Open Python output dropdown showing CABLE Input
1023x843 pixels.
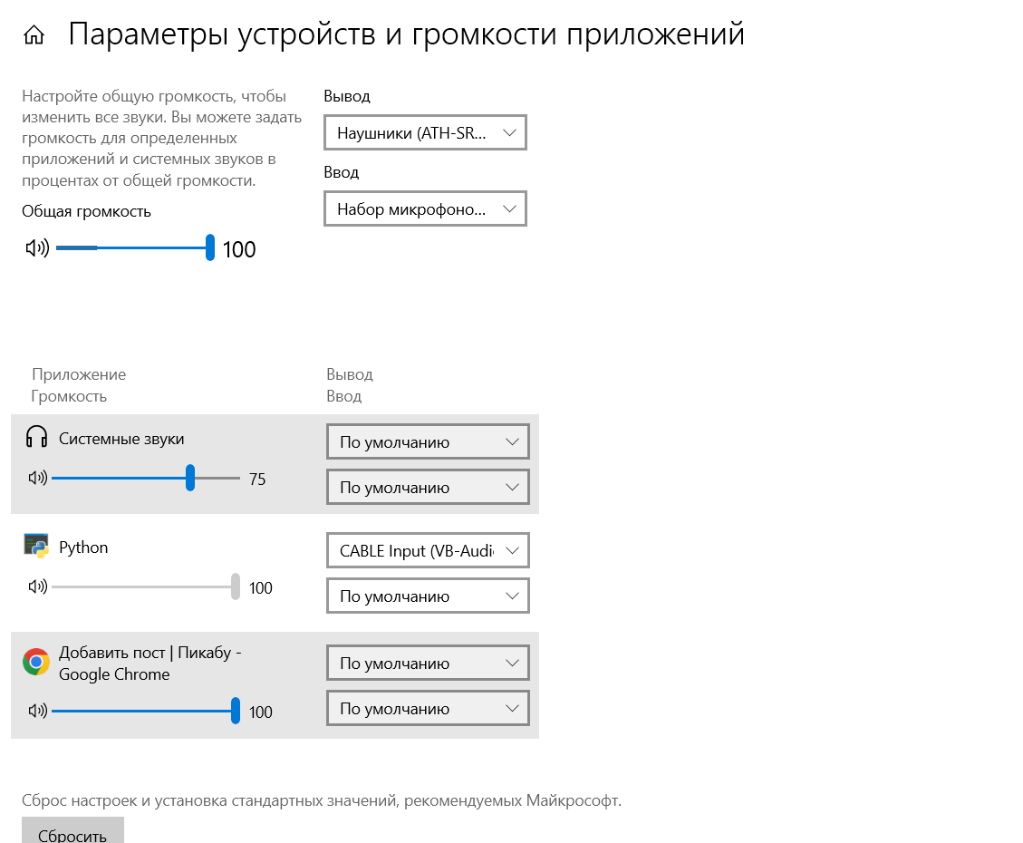tap(428, 551)
